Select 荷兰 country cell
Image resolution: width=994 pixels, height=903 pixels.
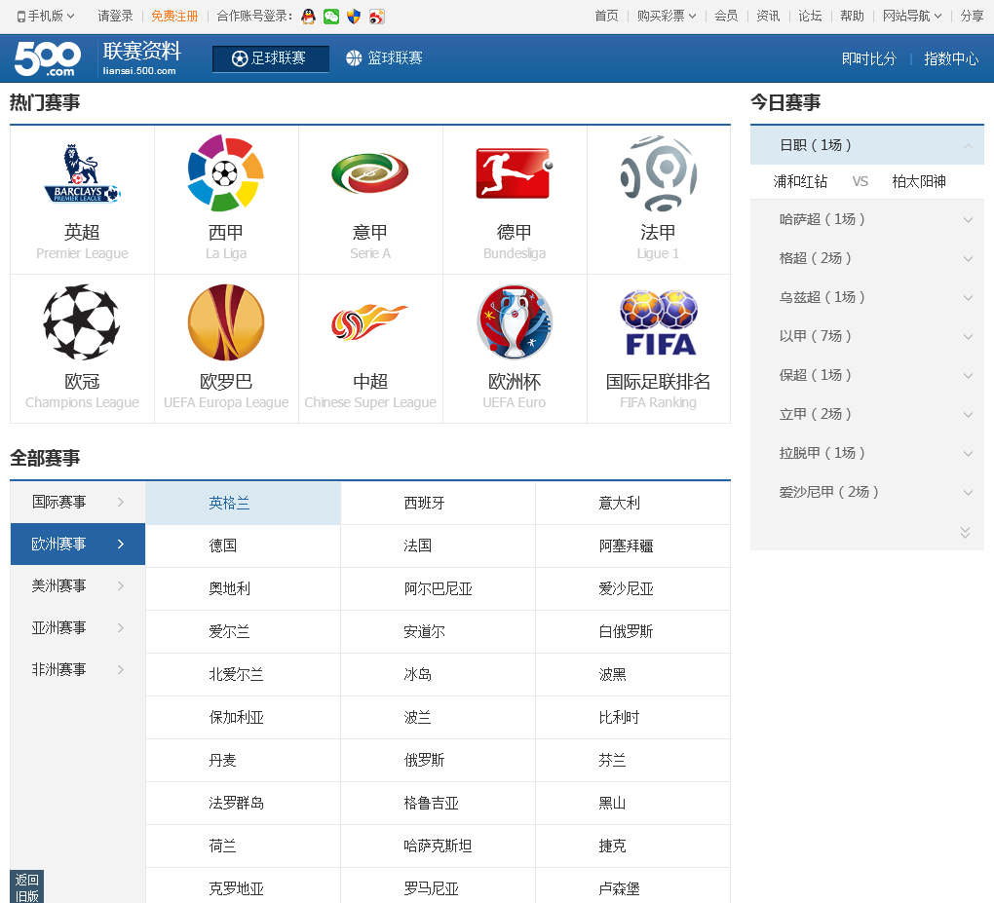pos(243,846)
